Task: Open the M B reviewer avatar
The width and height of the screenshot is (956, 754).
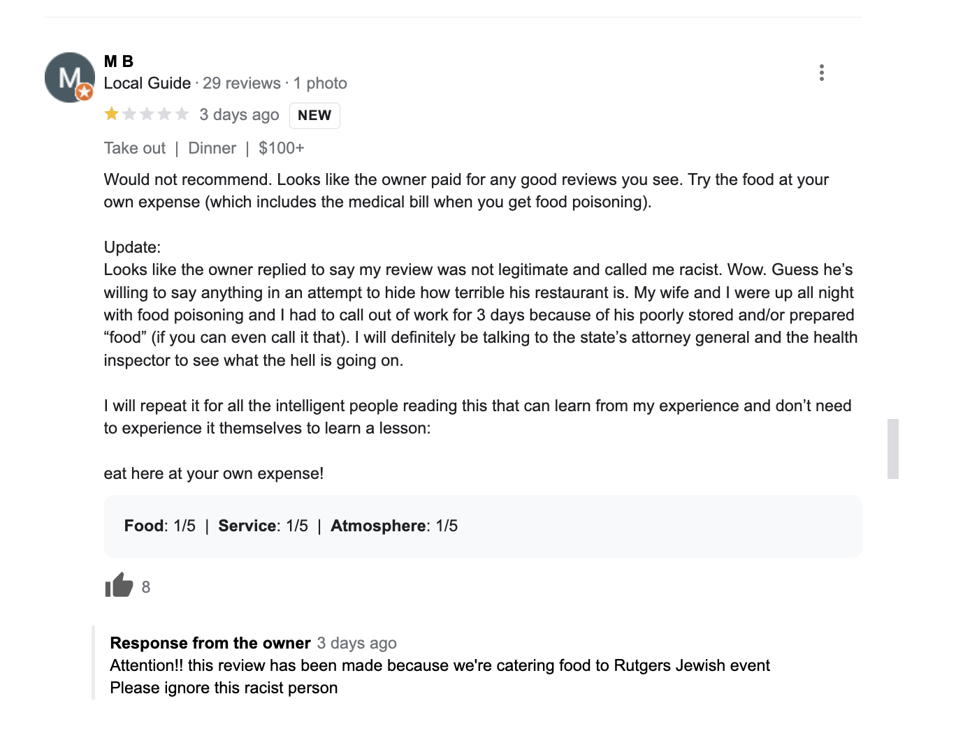Action: (x=68, y=77)
